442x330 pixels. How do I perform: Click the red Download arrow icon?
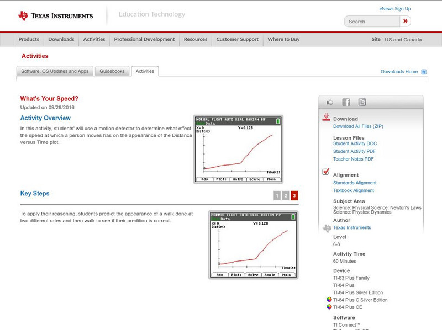click(325, 117)
